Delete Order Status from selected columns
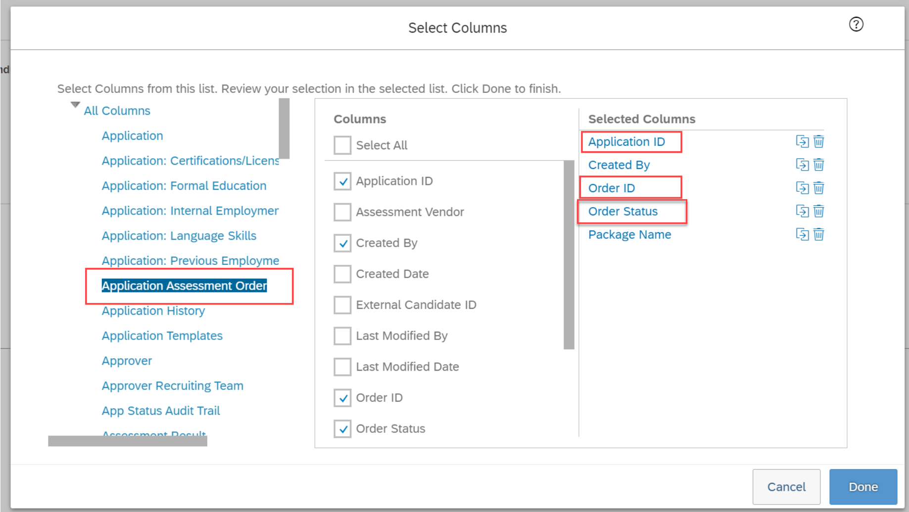 click(x=819, y=211)
